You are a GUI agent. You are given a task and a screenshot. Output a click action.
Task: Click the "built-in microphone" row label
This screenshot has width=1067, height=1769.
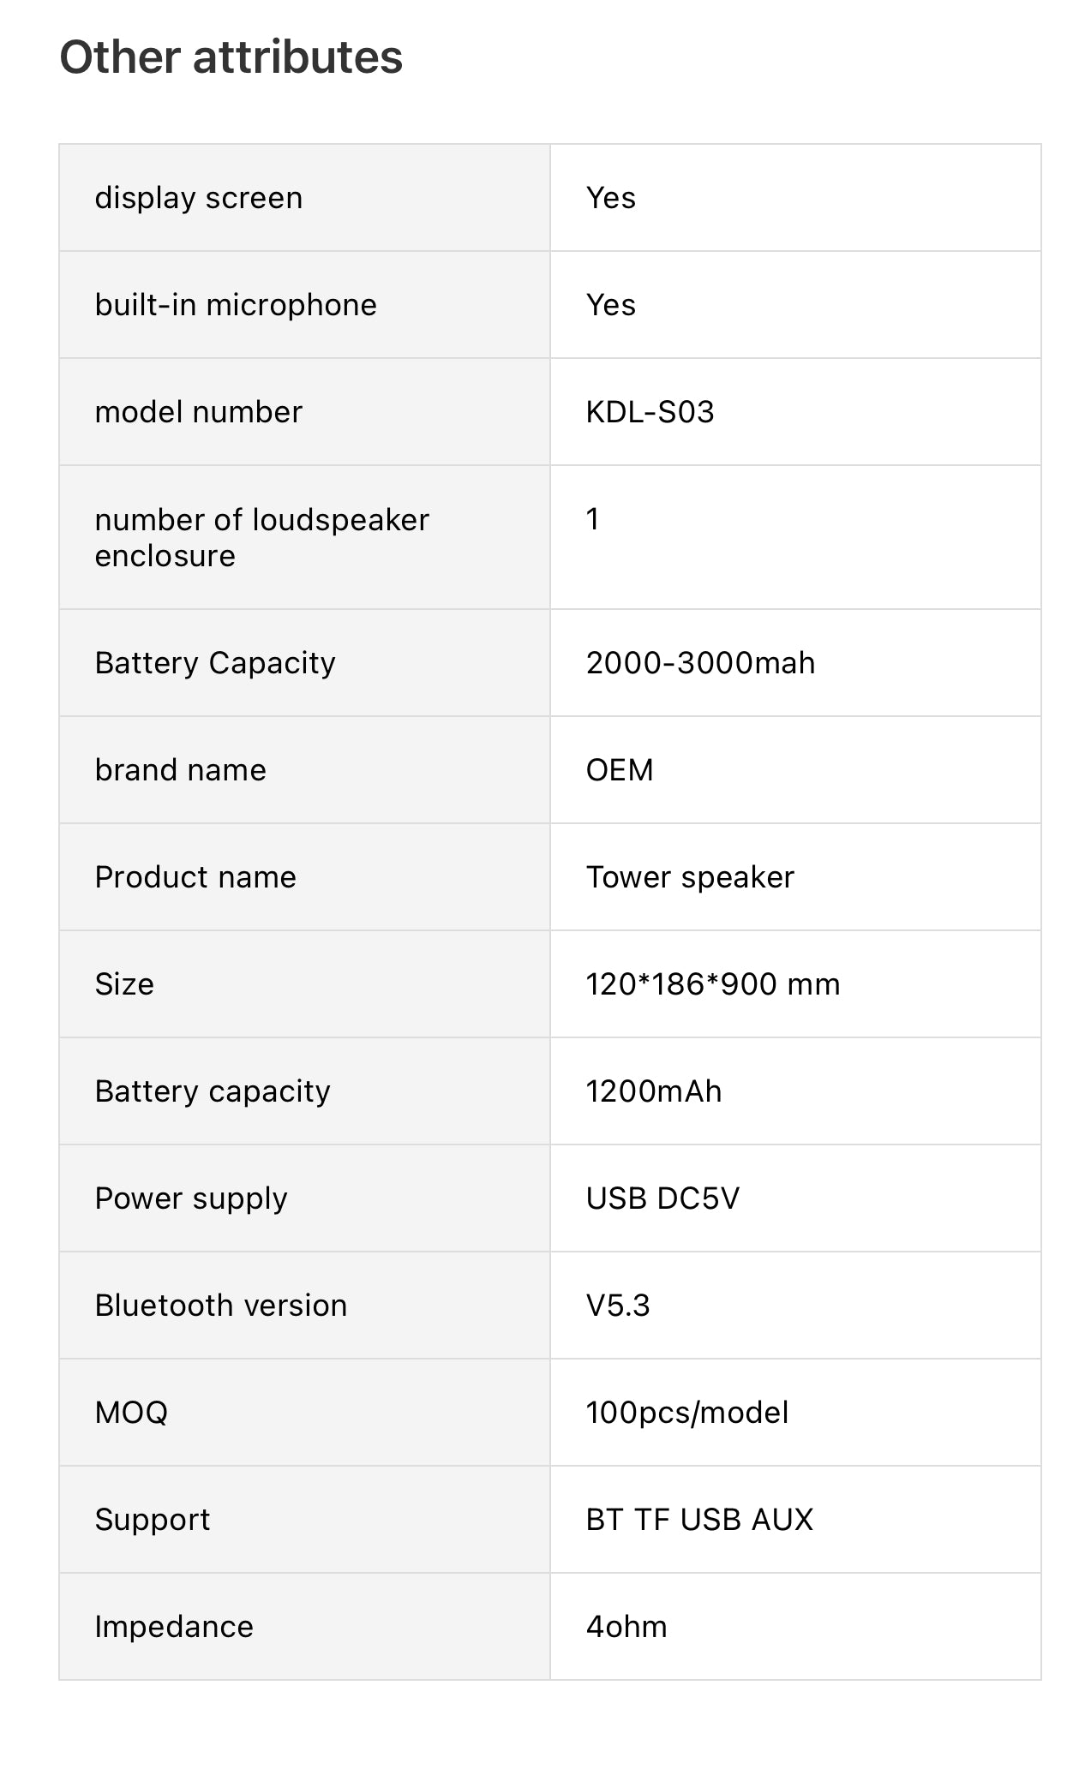point(236,305)
